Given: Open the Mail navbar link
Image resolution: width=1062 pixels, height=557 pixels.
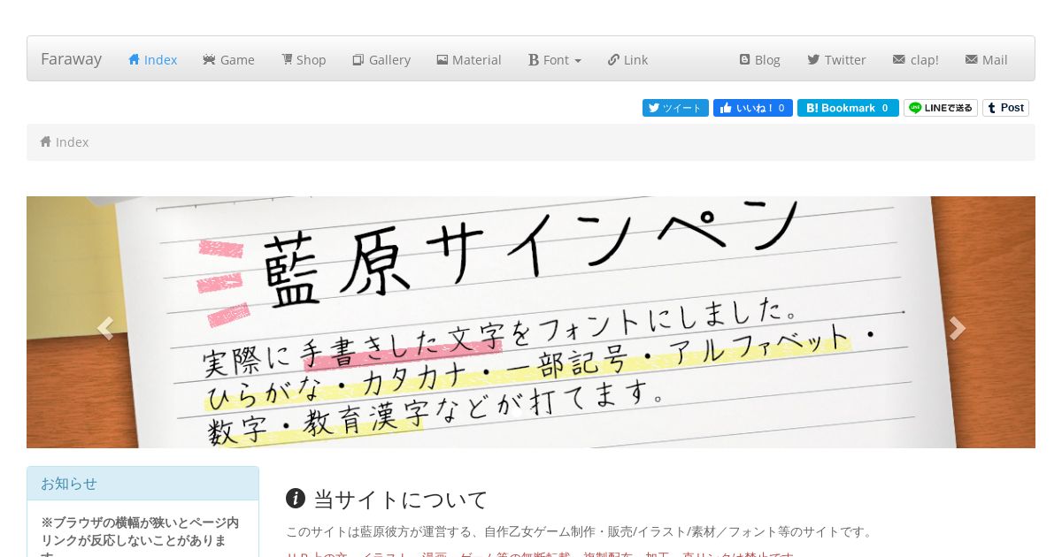Looking at the screenshot, I should click(x=987, y=59).
